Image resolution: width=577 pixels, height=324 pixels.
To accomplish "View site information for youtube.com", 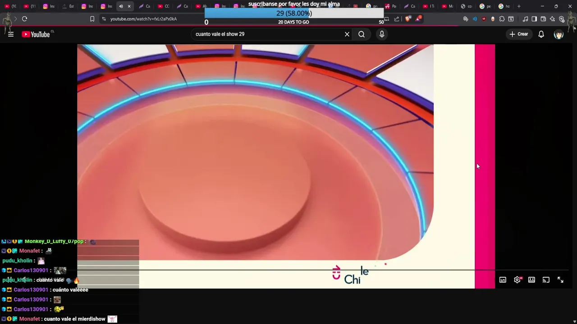I will click(x=104, y=19).
